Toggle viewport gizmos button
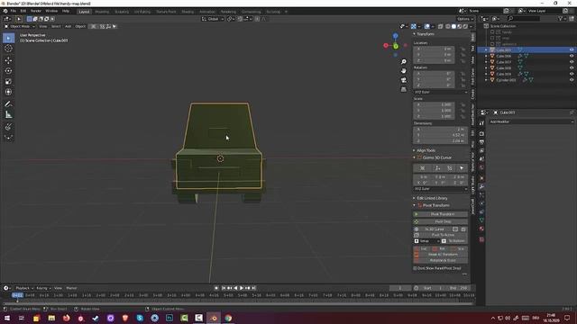Screen dimensions: 577x324 414,26
